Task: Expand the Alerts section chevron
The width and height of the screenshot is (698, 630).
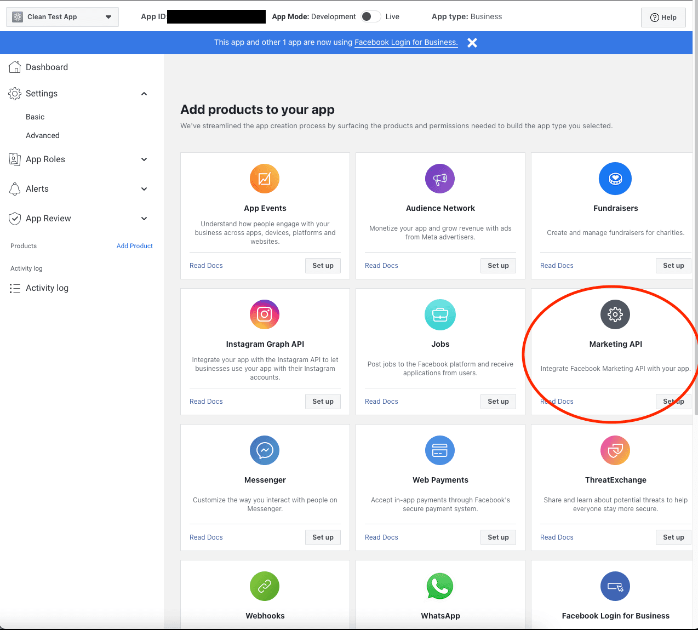Action: coord(144,189)
